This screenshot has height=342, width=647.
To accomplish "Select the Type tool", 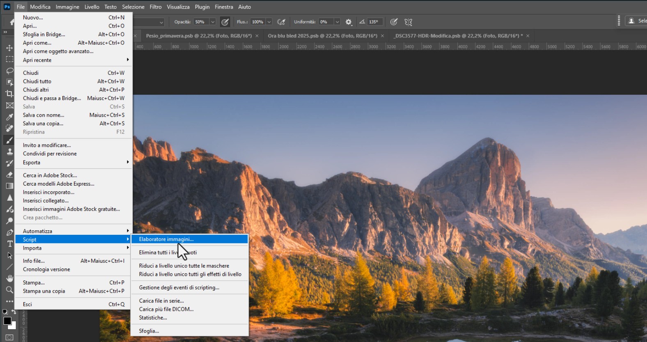I will [x=9, y=244].
